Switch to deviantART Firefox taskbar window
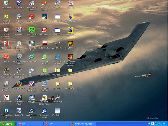The height and width of the screenshot is (126, 168). coord(83,124)
